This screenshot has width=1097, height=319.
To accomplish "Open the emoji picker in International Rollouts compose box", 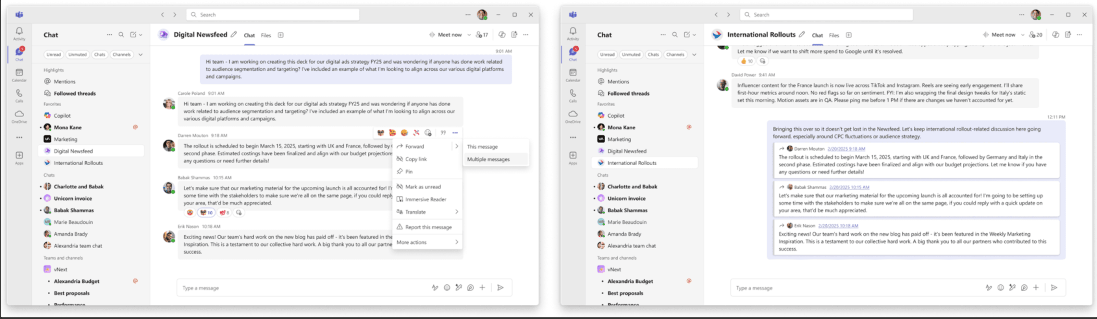I will pyautogui.click(x=1000, y=288).
